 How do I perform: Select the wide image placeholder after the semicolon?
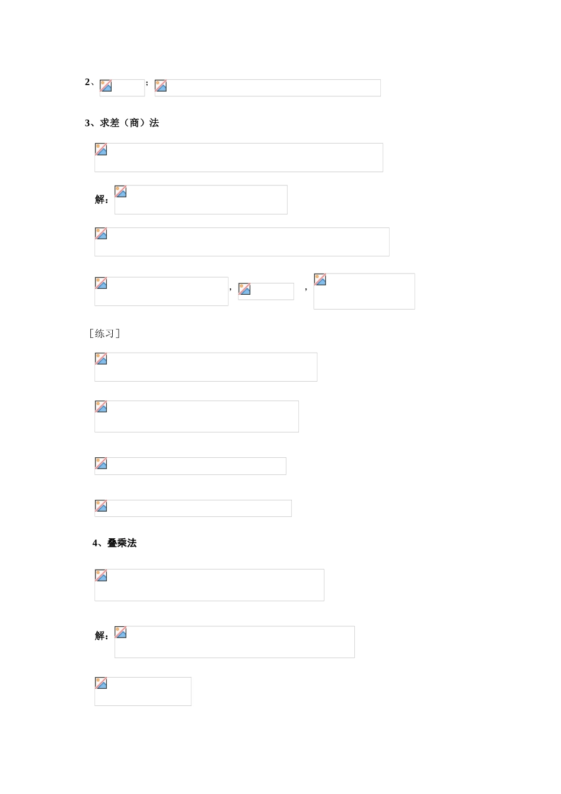coord(268,87)
